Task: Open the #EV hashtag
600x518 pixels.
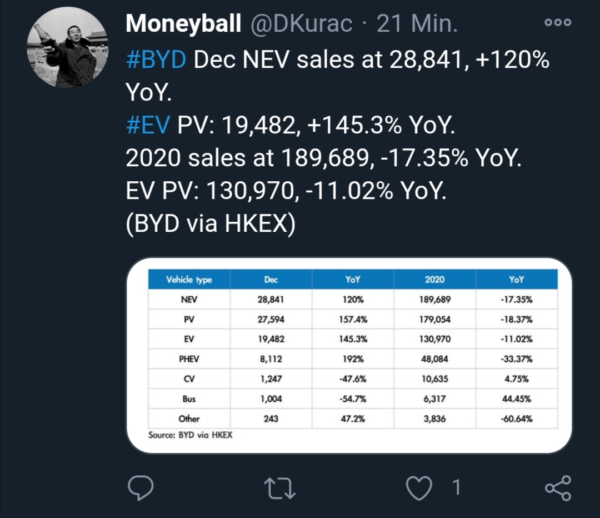Action: 147,127
